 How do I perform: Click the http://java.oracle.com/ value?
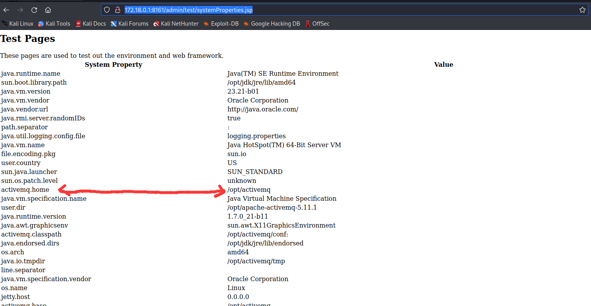(x=263, y=109)
